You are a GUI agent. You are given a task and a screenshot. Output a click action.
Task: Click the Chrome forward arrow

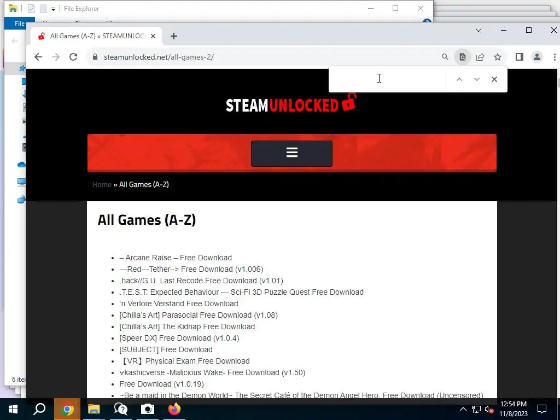56,57
